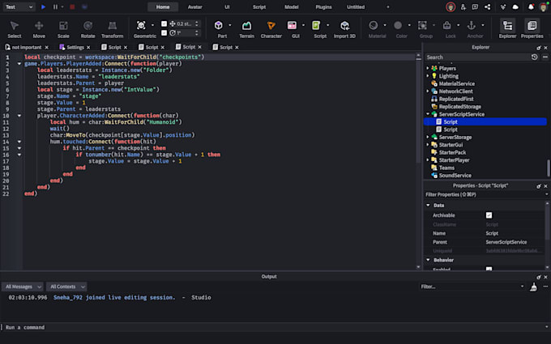Click the cloud icon in top bar
Image resolution: width=551 pixels, height=344 pixels.
point(515,6)
